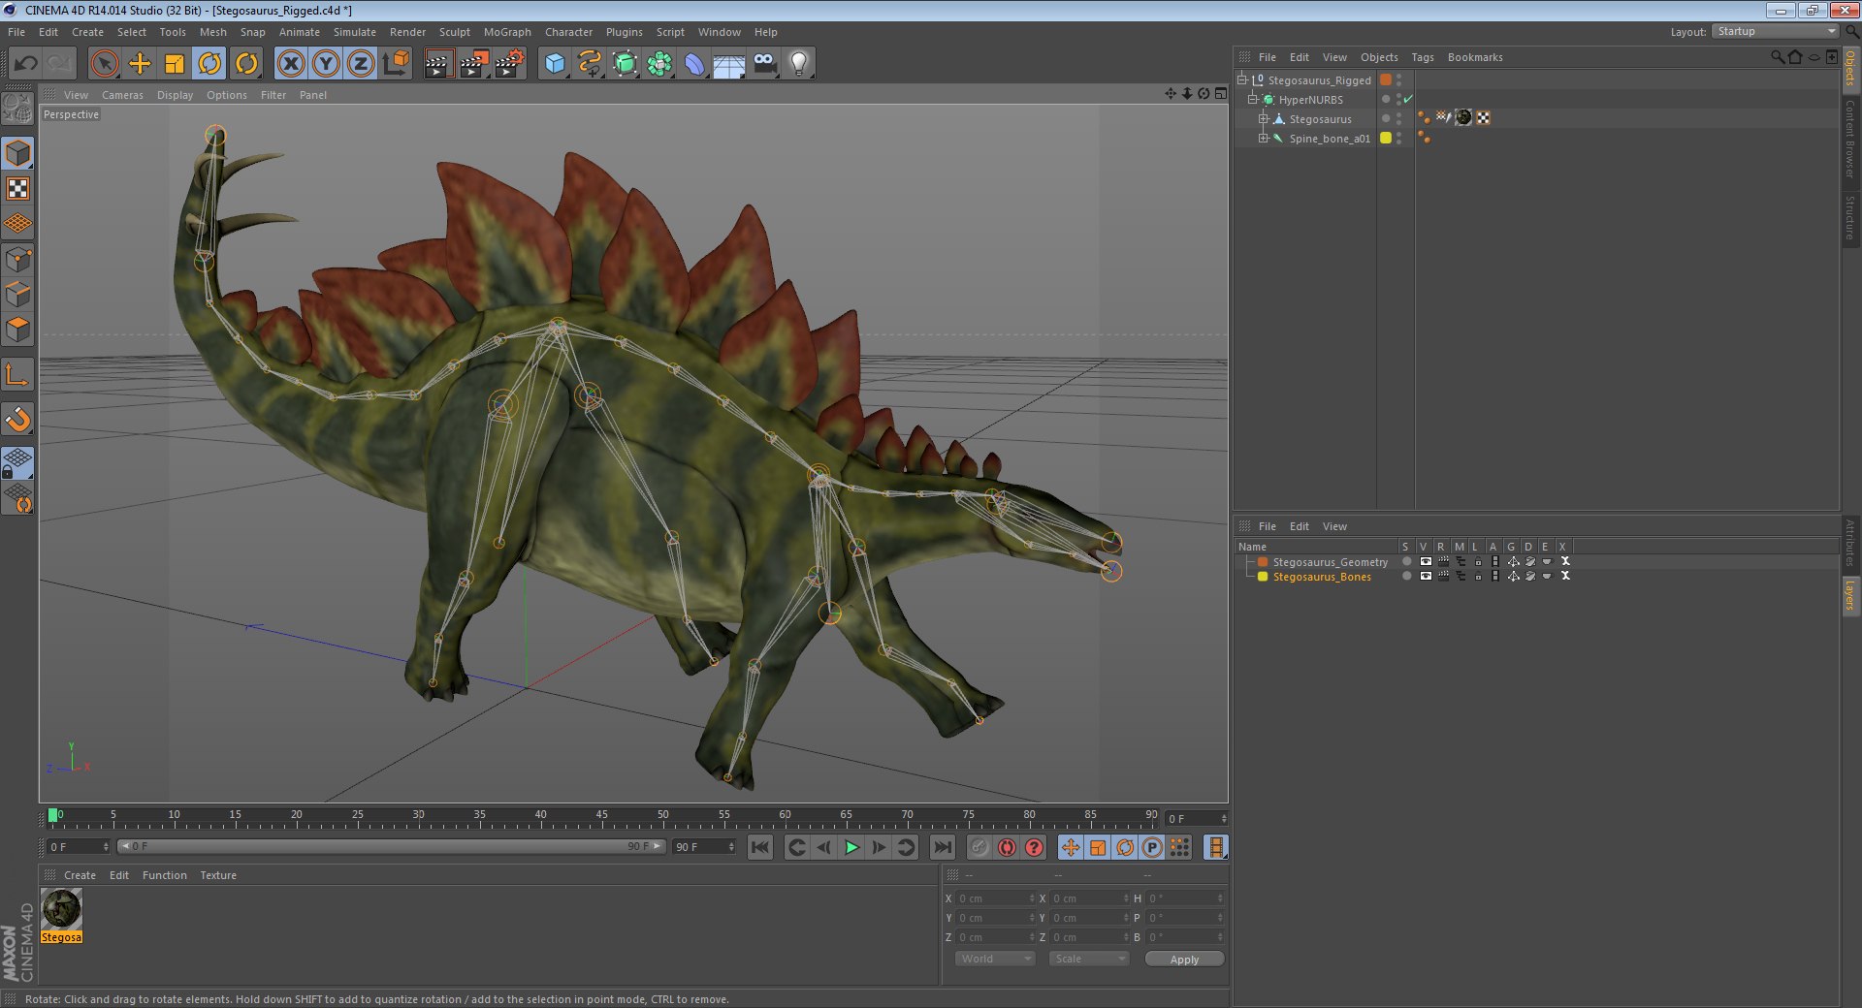
Task: Toggle the coordinate system icon
Action: (396, 64)
